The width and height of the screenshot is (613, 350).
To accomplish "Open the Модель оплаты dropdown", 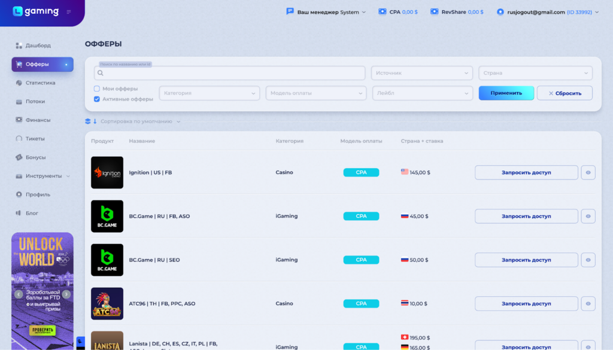I will click(x=316, y=93).
